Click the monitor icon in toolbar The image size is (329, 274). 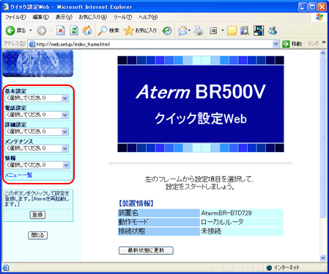click(259, 31)
